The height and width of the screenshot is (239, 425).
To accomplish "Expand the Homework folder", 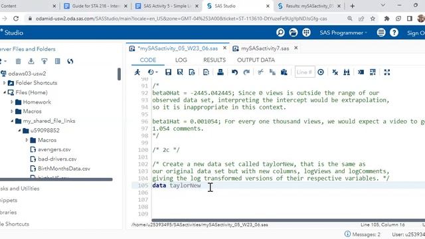I will (x=12, y=102).
